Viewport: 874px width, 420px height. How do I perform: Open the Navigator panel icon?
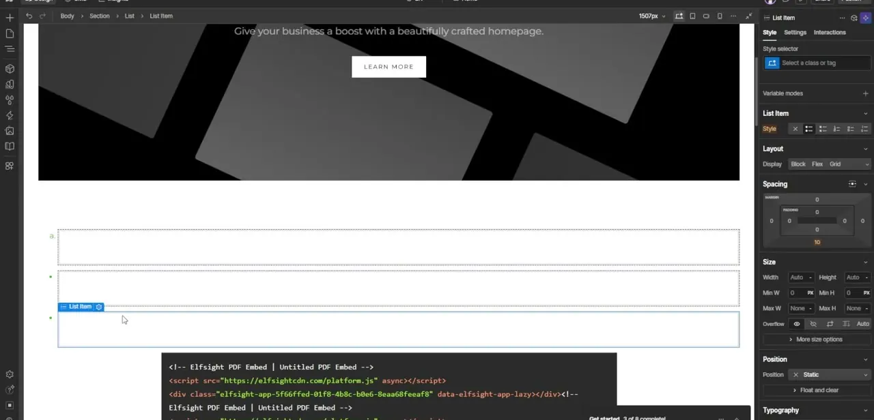coord(10,49)
